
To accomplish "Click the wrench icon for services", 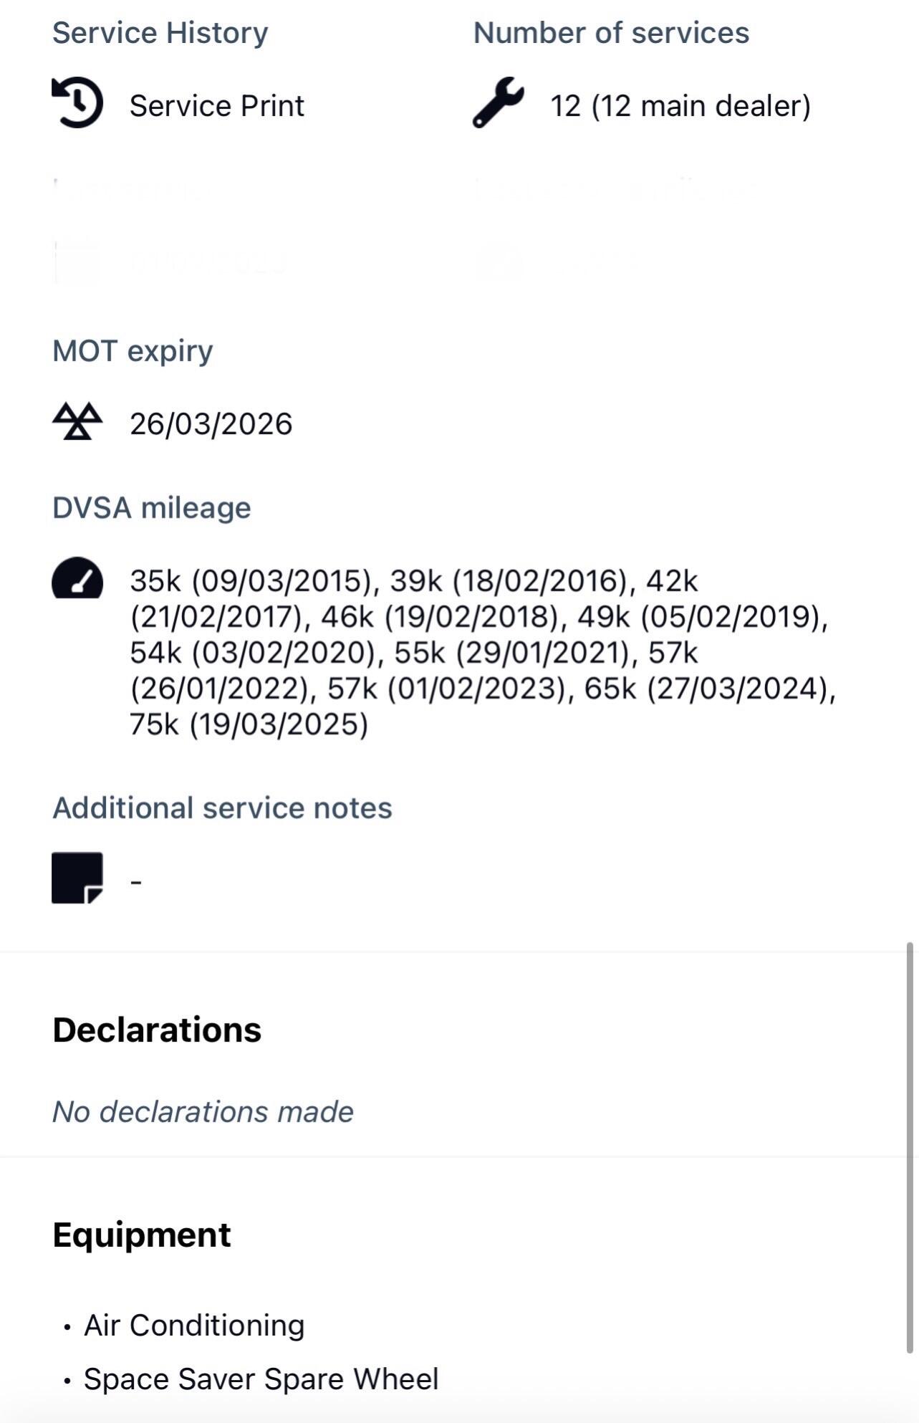I will click(x=498, y=102).
